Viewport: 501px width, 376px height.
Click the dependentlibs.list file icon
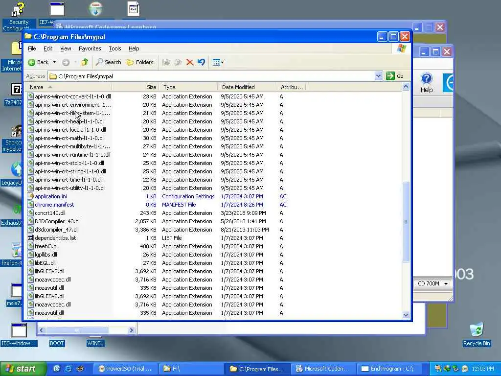[31, 238]
